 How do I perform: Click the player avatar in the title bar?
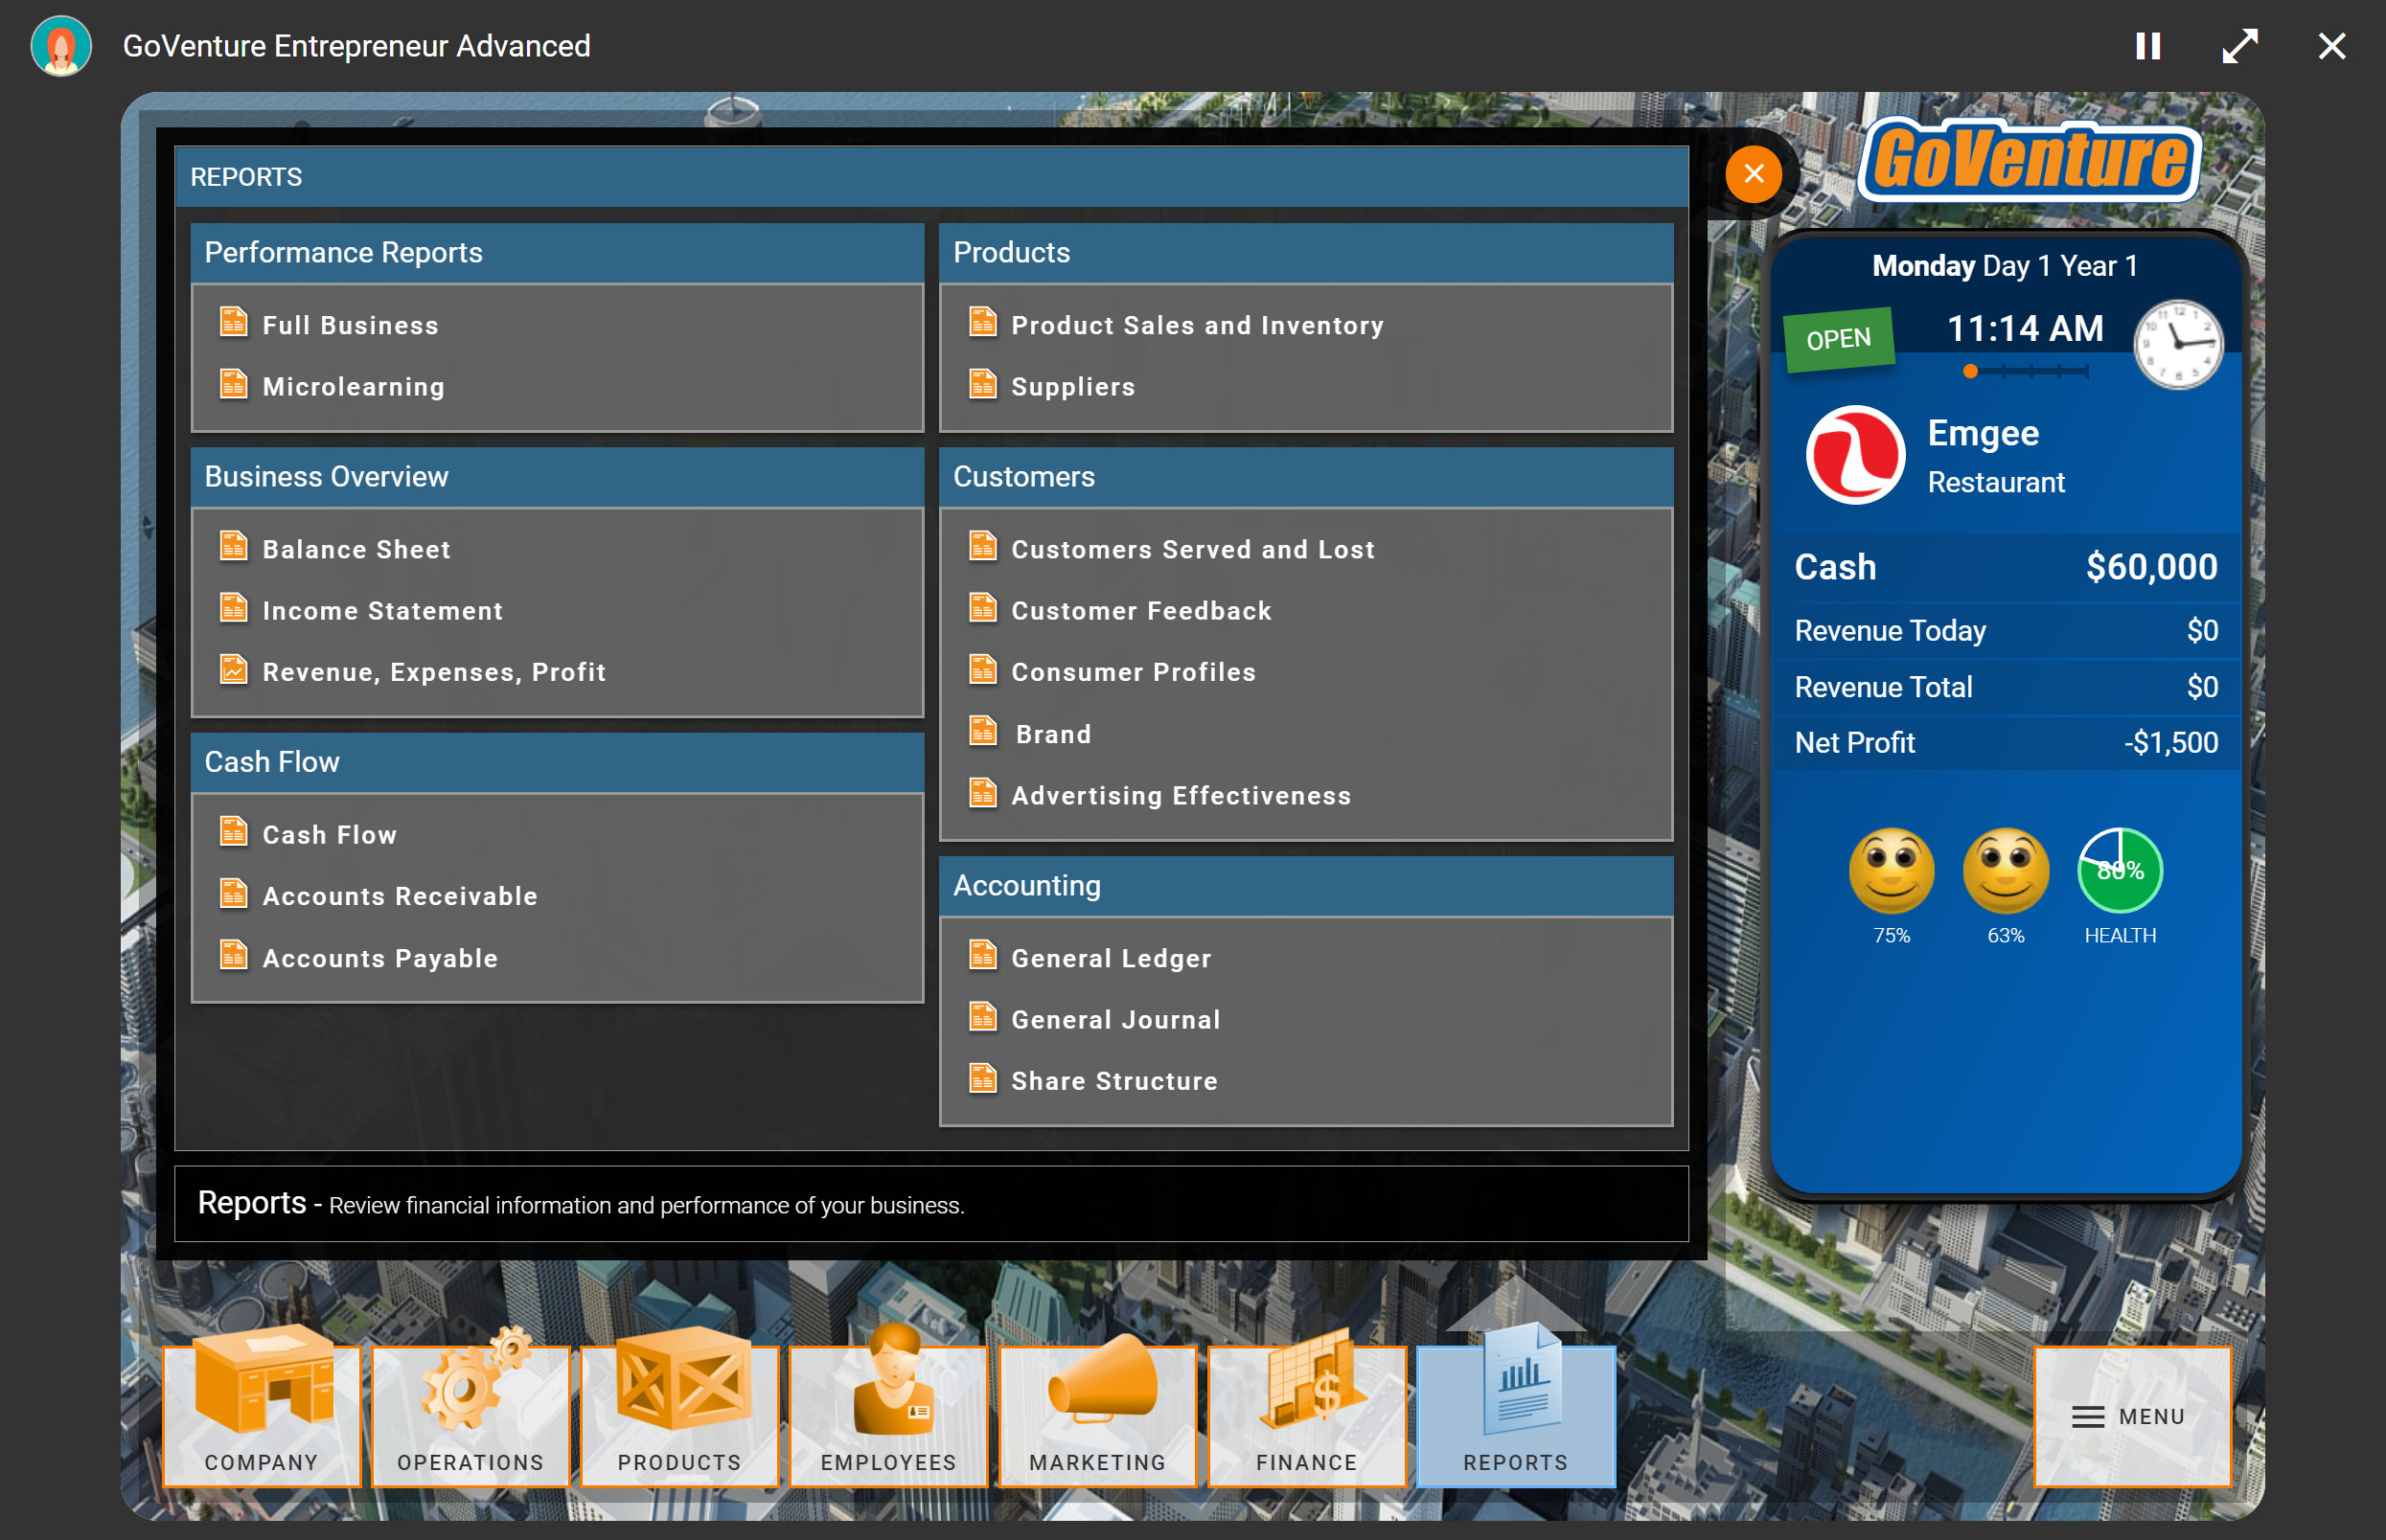pyautogui.click(x=60, y=45)
